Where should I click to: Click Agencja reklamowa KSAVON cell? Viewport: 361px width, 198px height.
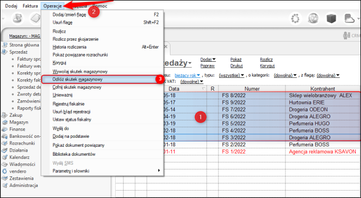point(322,152)
